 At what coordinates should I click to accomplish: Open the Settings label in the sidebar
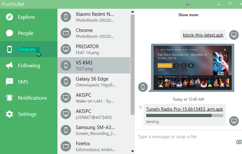pos(27,114)
